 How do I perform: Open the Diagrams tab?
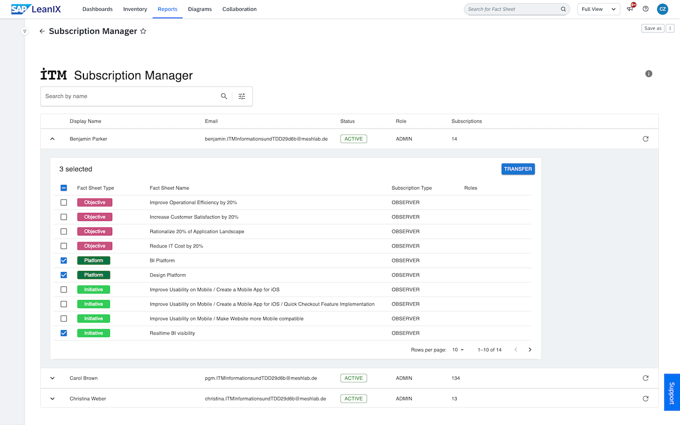pos(200,9)
